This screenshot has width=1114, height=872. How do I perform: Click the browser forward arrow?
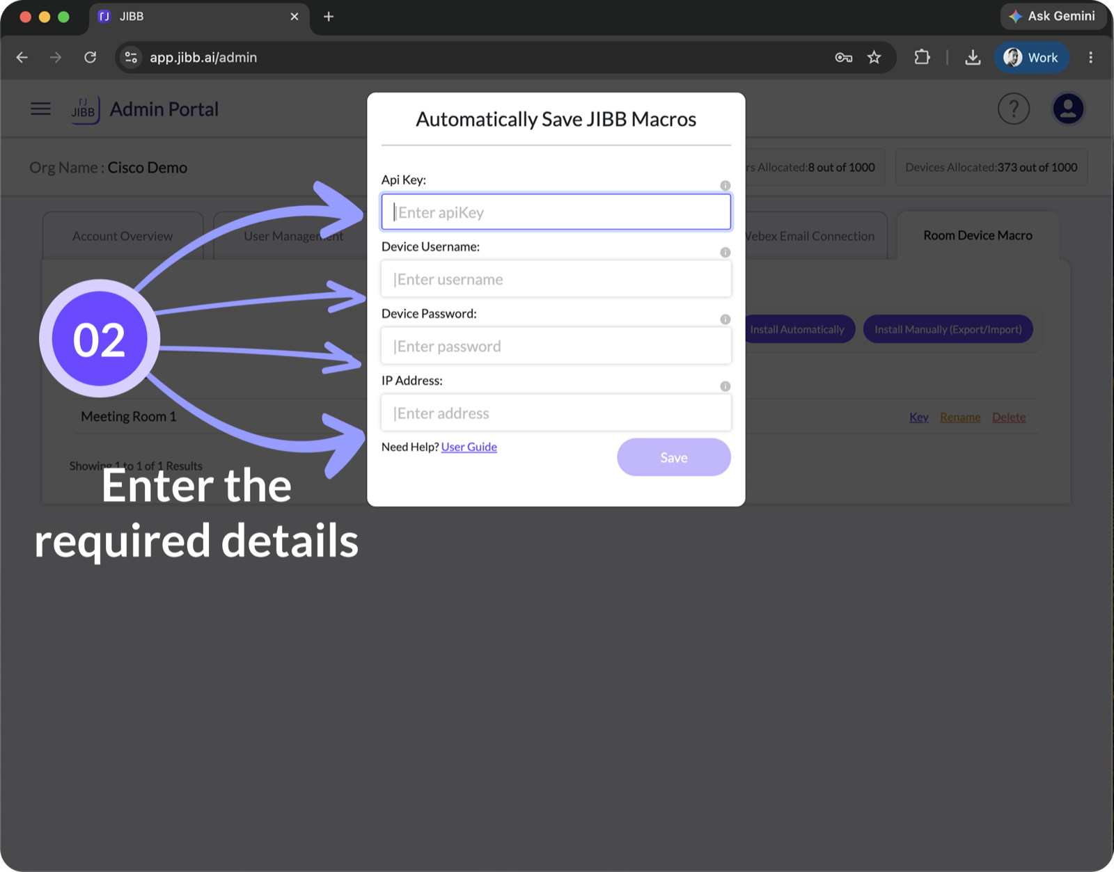click(56, 58)
